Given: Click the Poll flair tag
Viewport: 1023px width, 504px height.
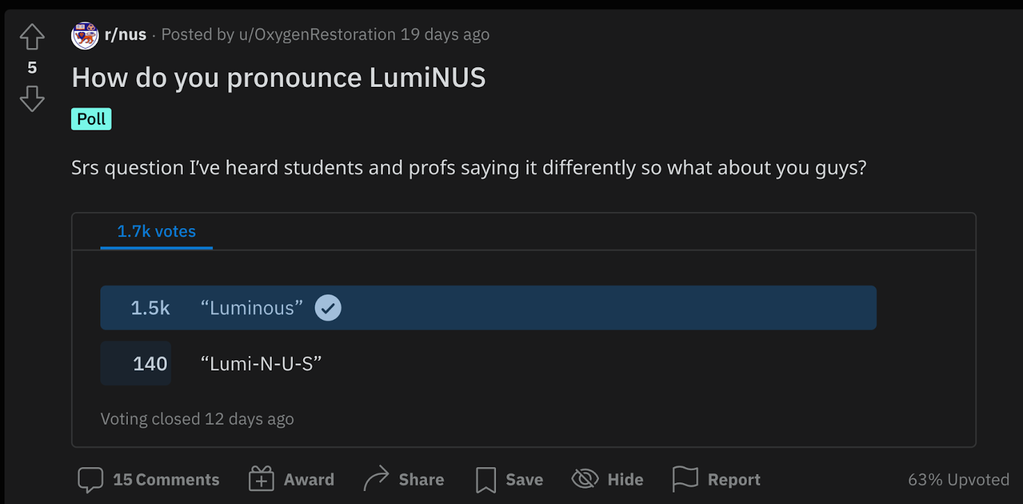Looking at the screenshot, I should 91,119.
